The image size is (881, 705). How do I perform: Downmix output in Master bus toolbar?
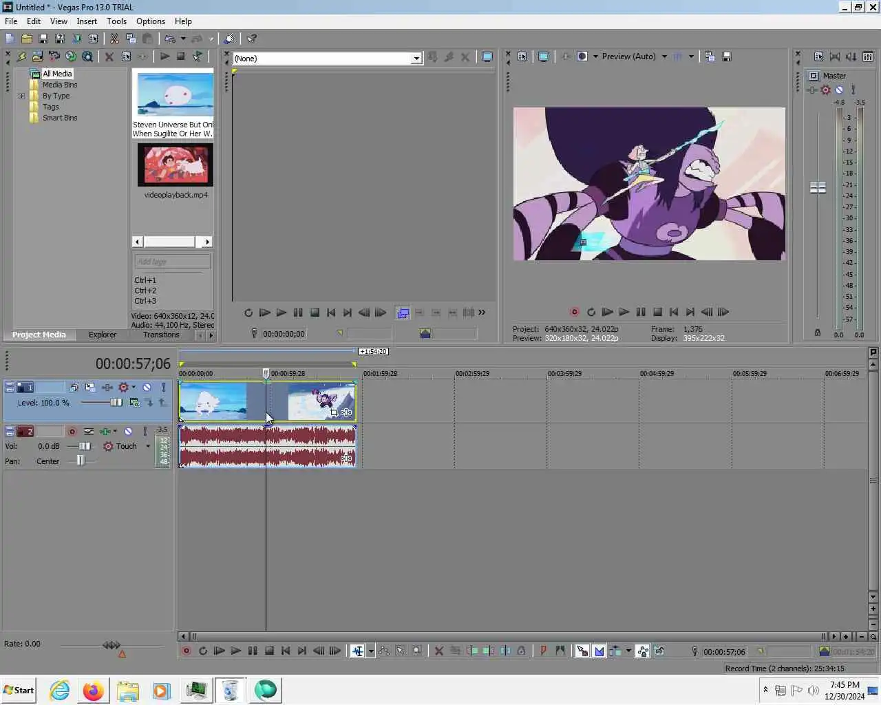click(851, 56)
